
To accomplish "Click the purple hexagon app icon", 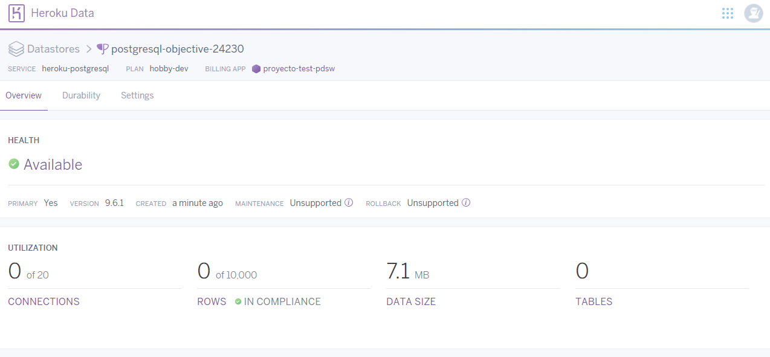I will [x=256, y=69].
